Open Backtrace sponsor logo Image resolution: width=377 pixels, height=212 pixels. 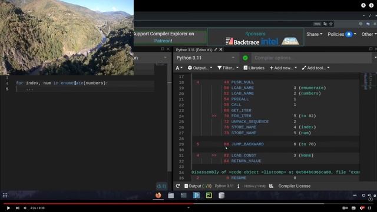242,42
